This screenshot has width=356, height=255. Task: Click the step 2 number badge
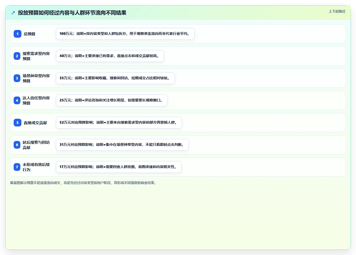pyautogui.click(x=17, y=56)
